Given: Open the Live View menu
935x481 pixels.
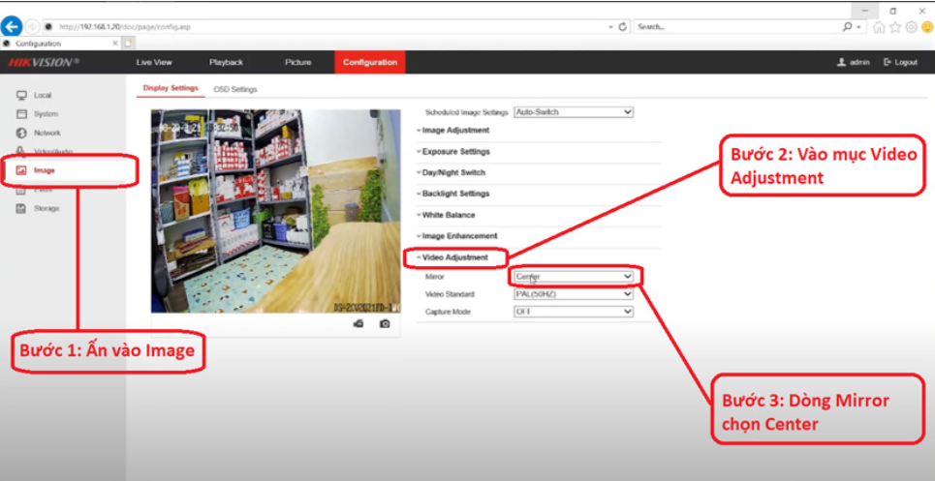Looking at the screenshot, I should pos(154,62).
